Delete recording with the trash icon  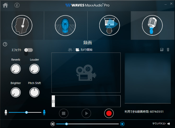pyautogui.click(x=168, y=50)
